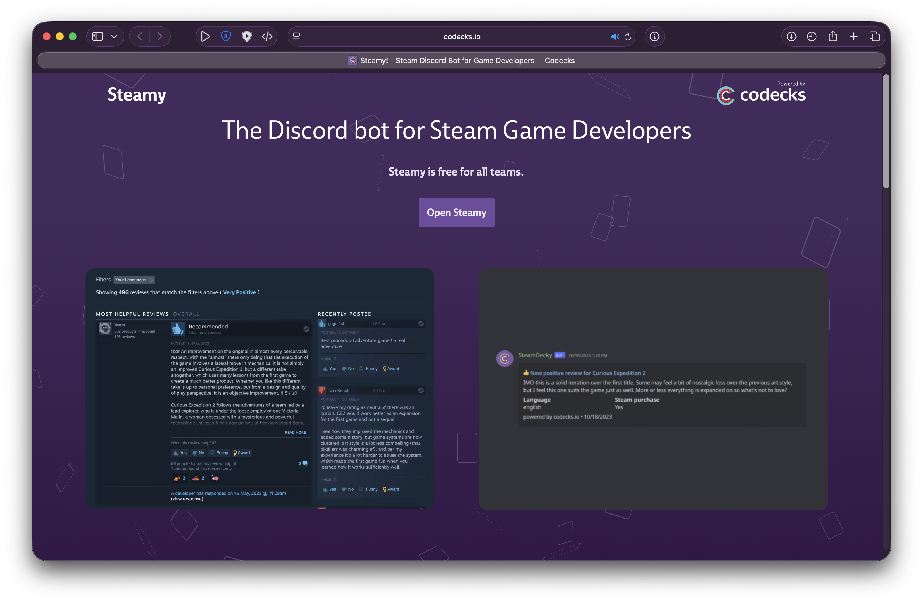Open the page reader menu icon
Image resolution: width=923 pixels, height=603 pixels.
pos(296,36)
